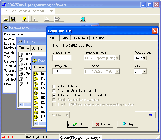Enable Data Line Security is available checkbox

(54, 91)
